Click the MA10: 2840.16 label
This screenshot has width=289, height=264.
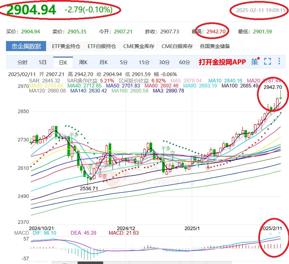click(225, 81)
